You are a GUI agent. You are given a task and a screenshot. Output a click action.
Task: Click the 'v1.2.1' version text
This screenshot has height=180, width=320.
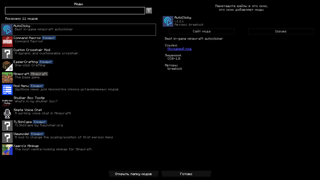(179, 21)
